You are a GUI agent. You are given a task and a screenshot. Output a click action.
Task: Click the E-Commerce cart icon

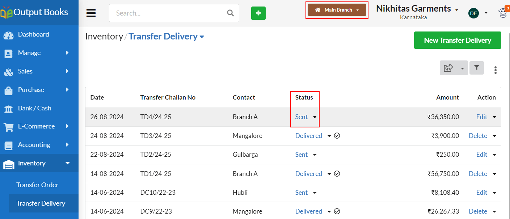(x=8, y=127)
